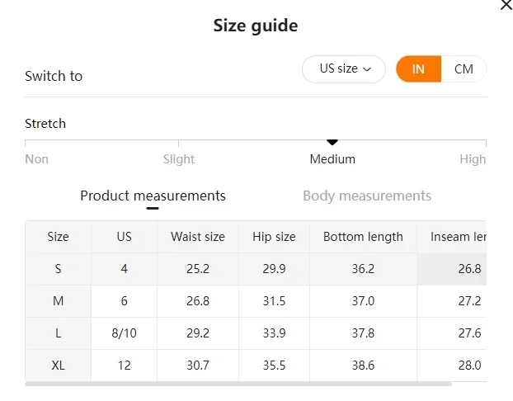Click the stretch level marker triangle
The height and width of the screenshot is (401, 513).
pos(332,143)
